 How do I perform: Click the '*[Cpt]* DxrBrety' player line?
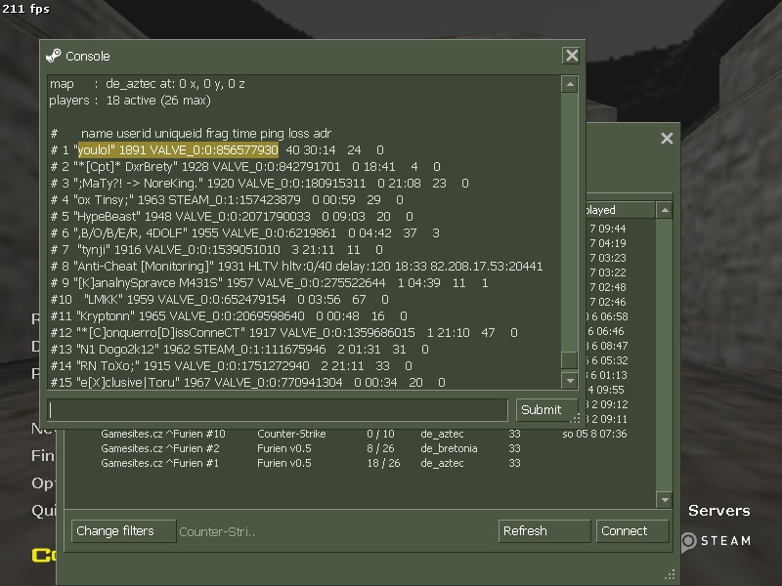point(245,166)
